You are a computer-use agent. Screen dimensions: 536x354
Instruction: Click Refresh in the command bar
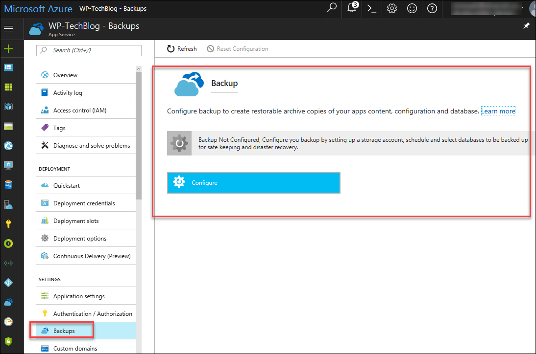point(182,49)
